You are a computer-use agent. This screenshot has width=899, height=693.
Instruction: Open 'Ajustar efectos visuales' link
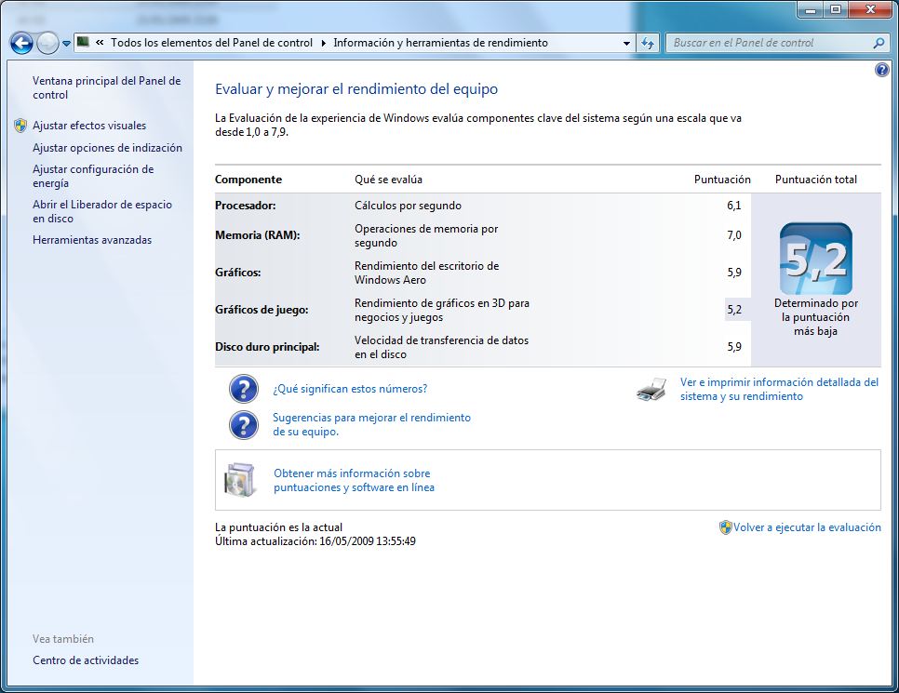pos(89,126)
